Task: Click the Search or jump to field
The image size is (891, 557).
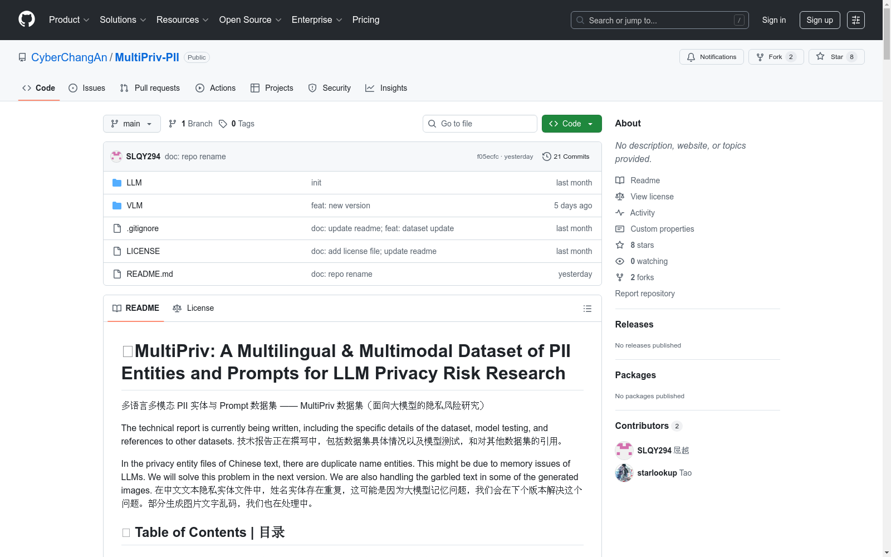Action: tap(660, 20)
